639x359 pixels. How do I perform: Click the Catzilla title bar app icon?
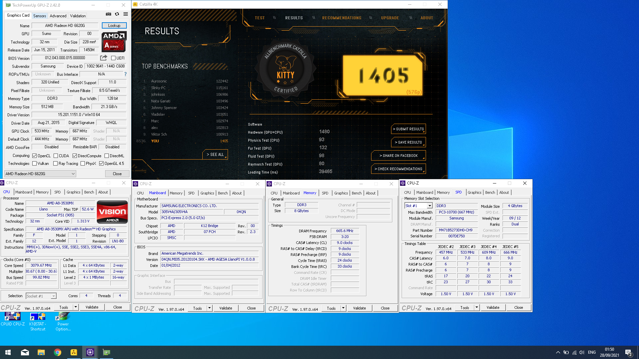tap(135, 4)
